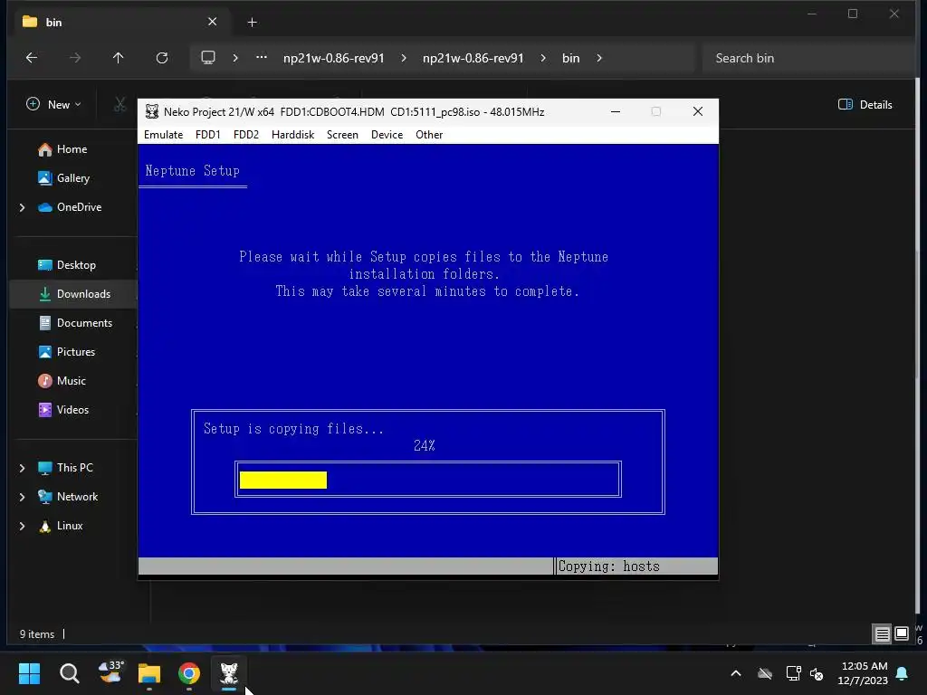Expand the Network tree node
The width and height of the screenshot is (927, 695).
click(23, 497)
